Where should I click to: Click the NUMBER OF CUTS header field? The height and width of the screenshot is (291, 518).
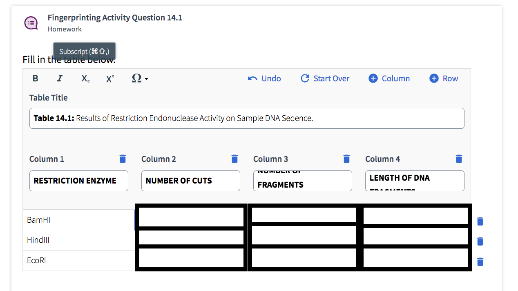(190, 181)
